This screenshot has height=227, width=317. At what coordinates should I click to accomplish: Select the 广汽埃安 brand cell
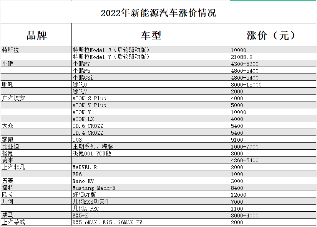(x=37, y=98)
